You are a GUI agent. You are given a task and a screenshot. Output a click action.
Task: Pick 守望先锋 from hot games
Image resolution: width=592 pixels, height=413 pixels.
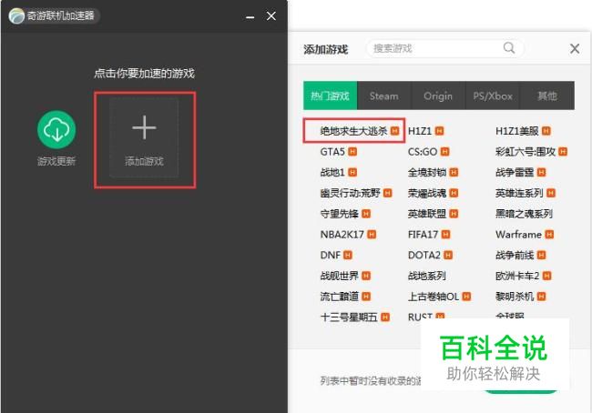[x=340, y=214]
